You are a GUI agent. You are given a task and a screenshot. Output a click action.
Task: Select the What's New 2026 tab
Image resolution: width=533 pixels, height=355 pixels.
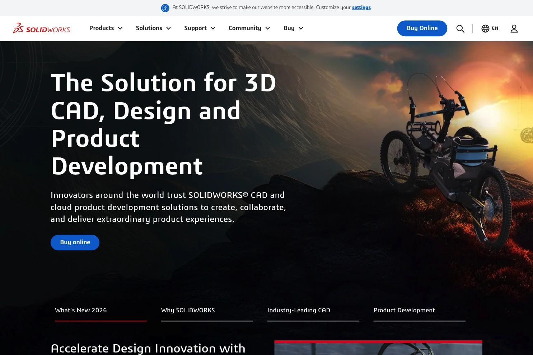pyautogui.click(x=101, y=311)
